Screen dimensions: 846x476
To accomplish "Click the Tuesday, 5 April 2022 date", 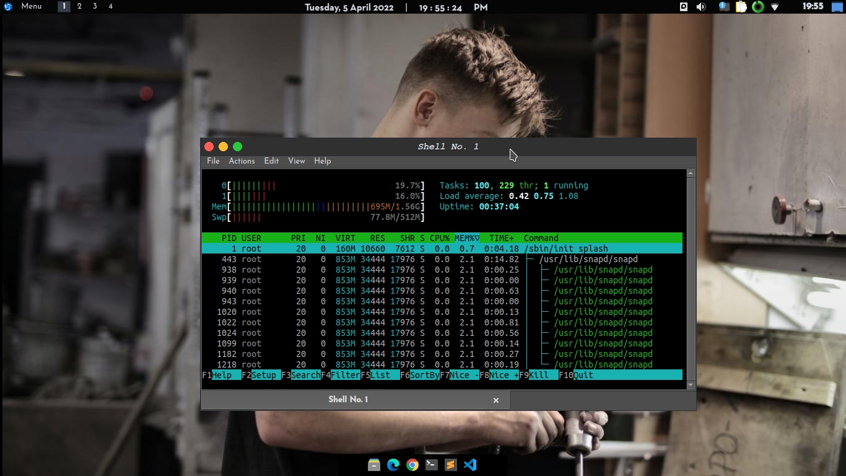I will 351,7.
